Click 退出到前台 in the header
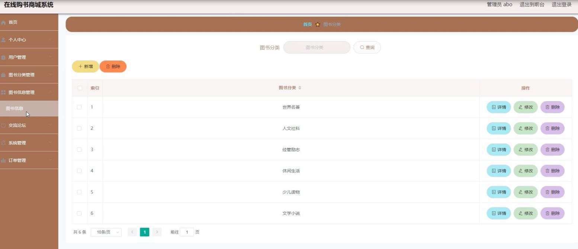Image resolution: width=578 pixels, height=249 pixels. pyautogui.click(x=532, y=4)
